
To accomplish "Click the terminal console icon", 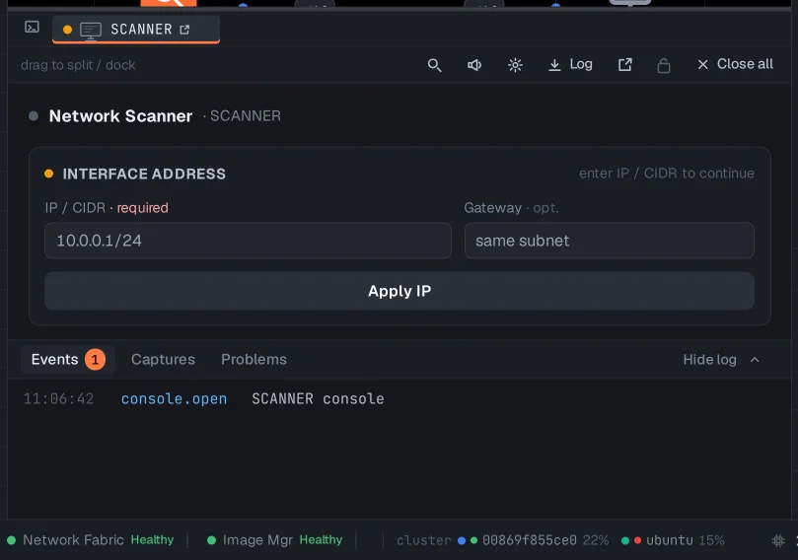I will [33, 27].
